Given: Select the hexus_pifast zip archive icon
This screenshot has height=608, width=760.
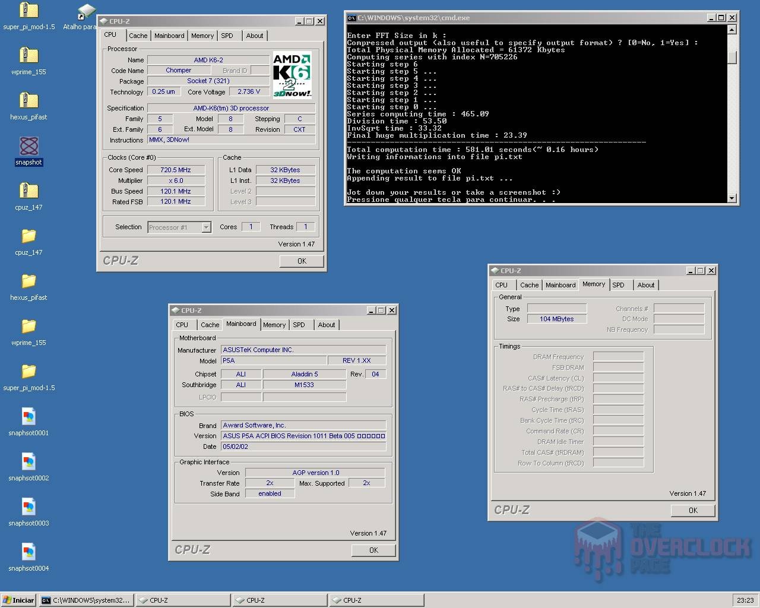Looking at the screenshot, I should (28, 101).
